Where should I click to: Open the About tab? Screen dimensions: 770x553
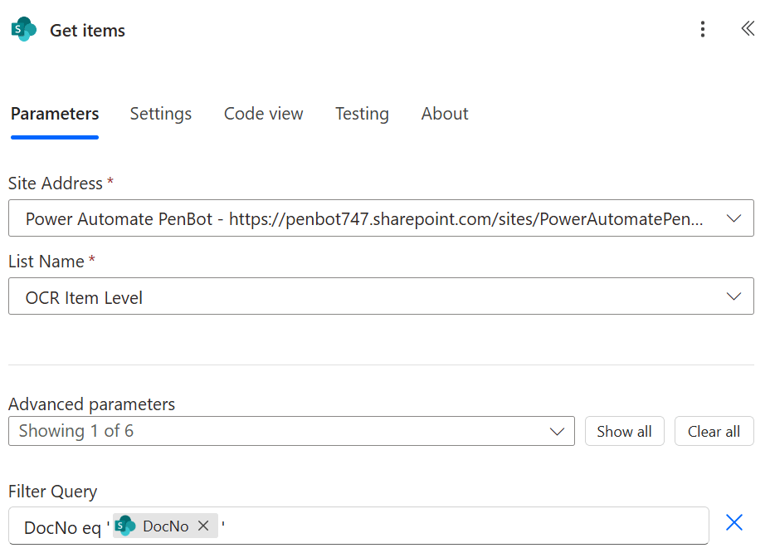tap(445, 114)
